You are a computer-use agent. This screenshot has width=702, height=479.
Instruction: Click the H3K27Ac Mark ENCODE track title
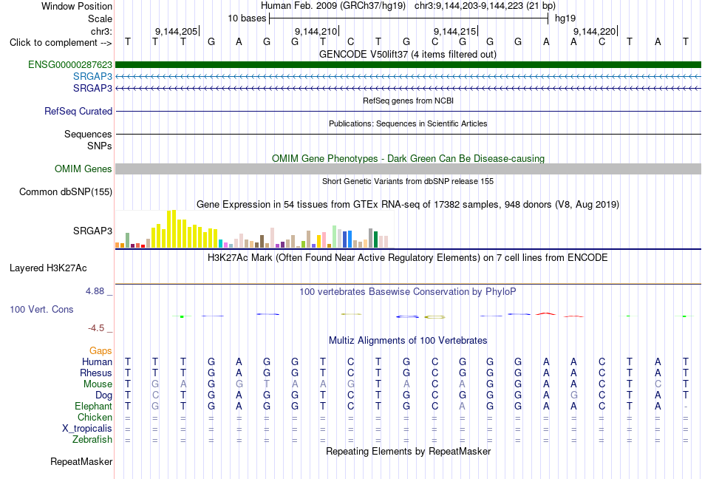pyautogui.click(x=408, y=258)
